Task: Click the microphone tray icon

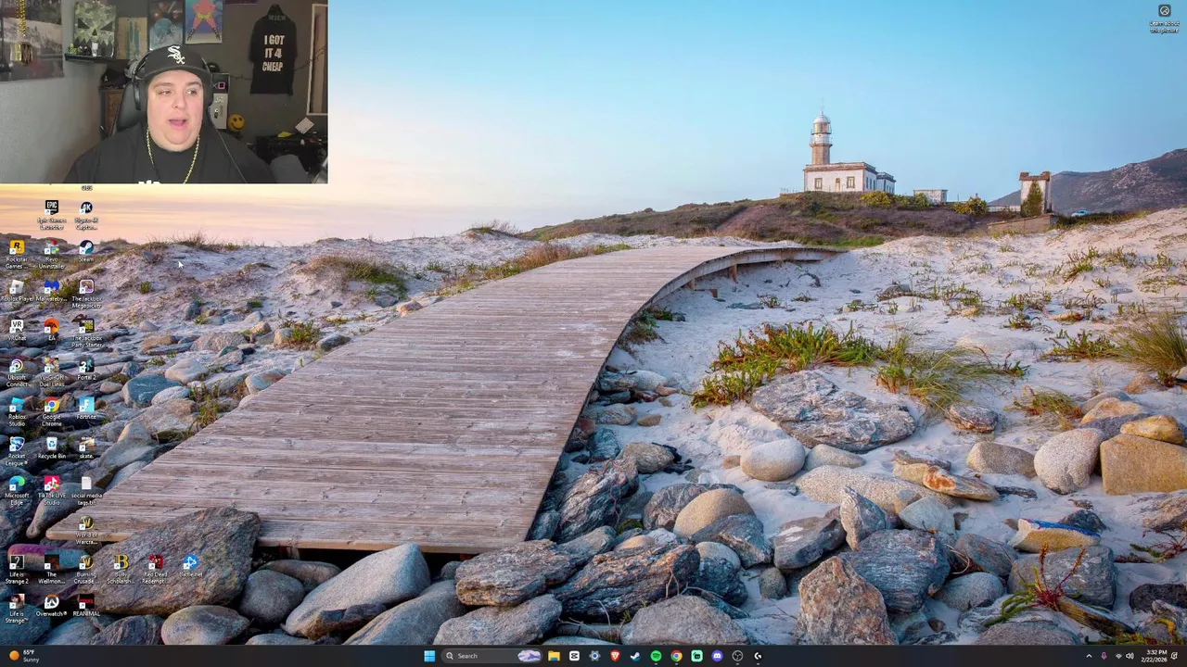Action: click(x=1104, y=656)
